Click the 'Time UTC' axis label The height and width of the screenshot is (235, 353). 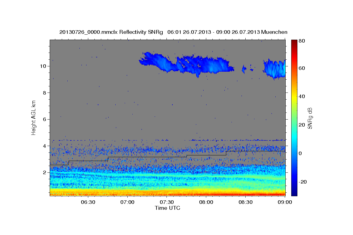(x=167, y=208)
